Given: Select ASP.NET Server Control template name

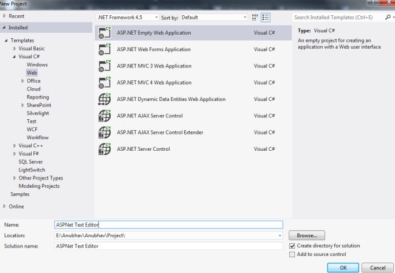Looking at the screenshot, I should click(143, 149).
